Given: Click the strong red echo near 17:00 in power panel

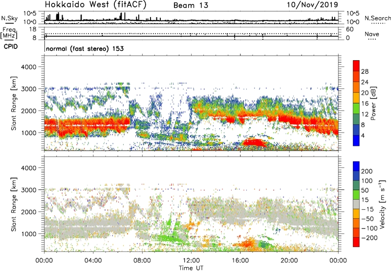Looking at the screenshot, I should [254, 143].
